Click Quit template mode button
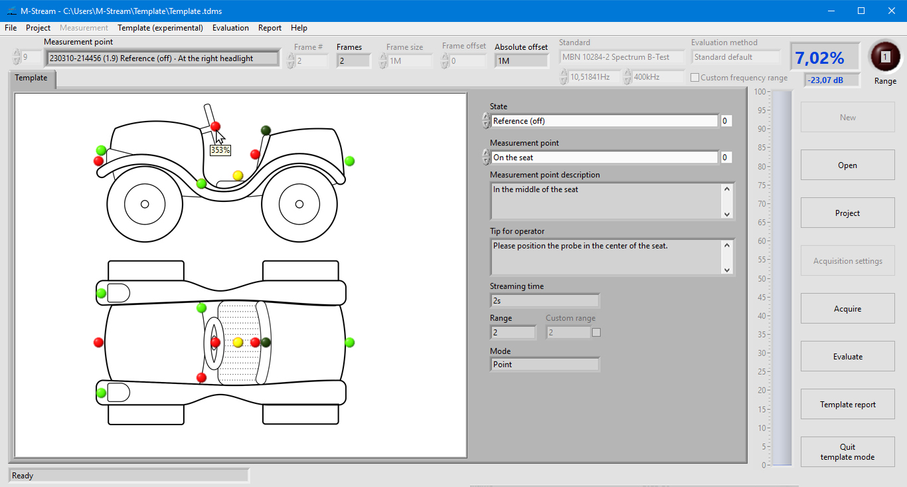Image resolution: width=907 pixels, height=487 pixels. coord(847,452)
